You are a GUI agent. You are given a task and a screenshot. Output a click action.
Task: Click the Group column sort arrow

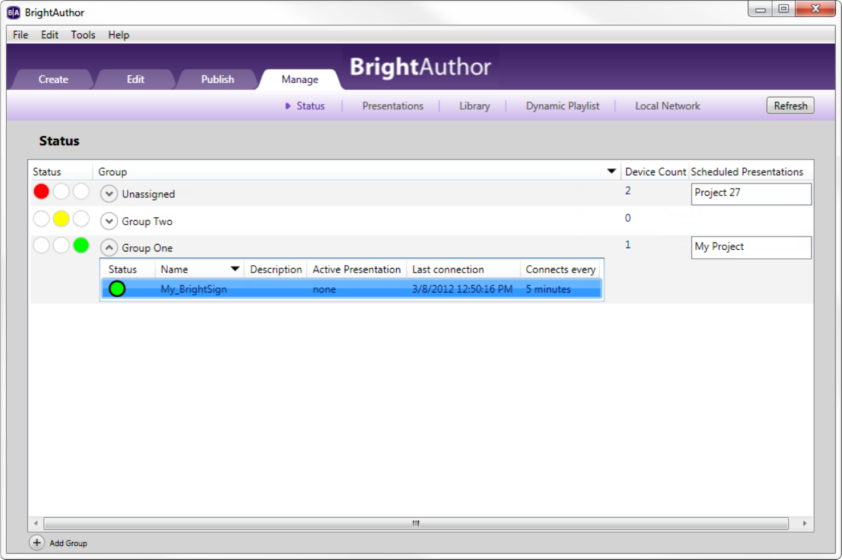click(611, 171)
